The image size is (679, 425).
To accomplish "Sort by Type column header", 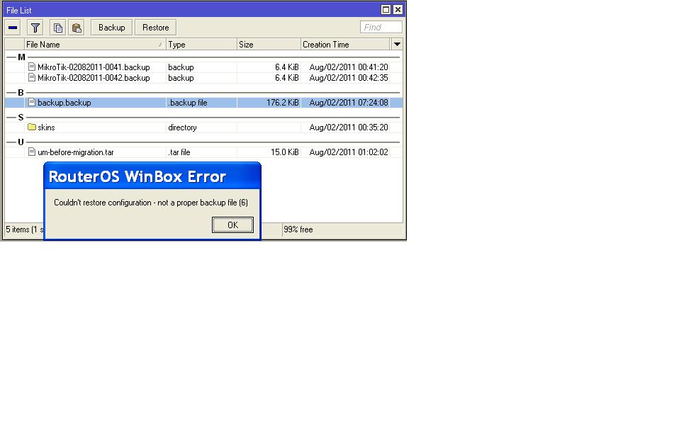I will pyautogui.click(x=201, y=44).
